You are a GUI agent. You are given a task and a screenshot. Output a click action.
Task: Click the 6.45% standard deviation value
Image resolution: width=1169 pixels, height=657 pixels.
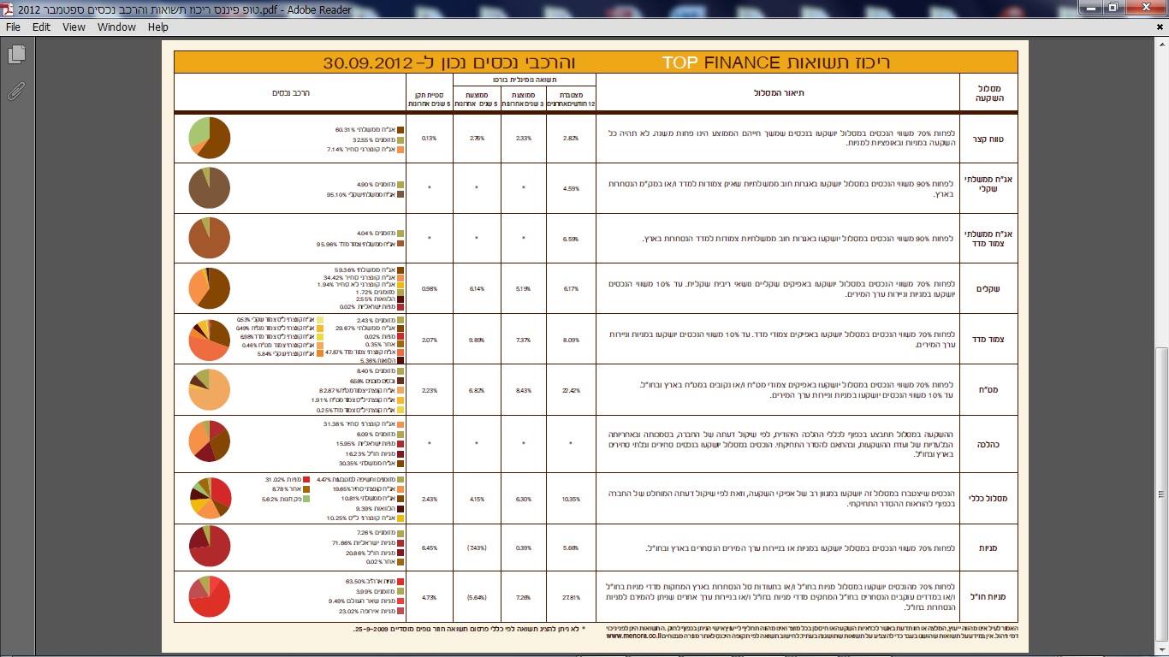click(429, 548)
